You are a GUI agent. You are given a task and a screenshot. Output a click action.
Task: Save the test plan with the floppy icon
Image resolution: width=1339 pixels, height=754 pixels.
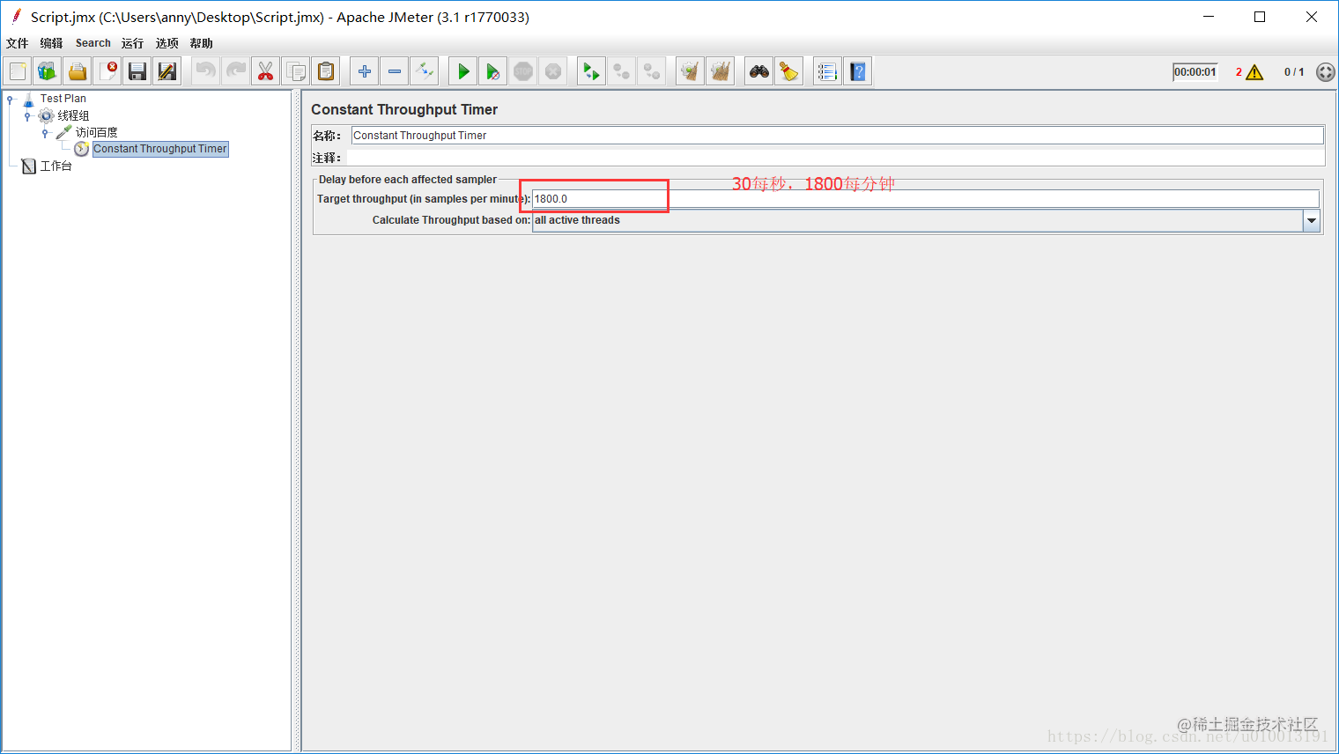pyautogui.click(x=137, y=71)
